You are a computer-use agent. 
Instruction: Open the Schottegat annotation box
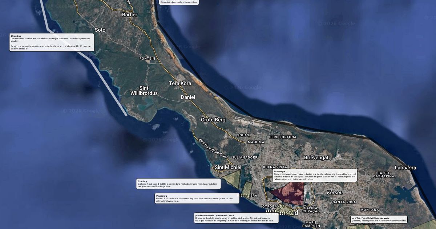[315, 175]
